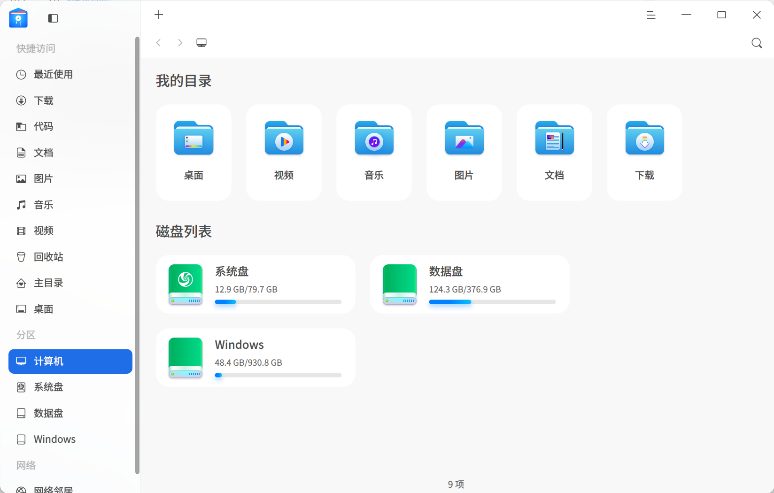Toggle the sidebar panel icon

click(x=53, y=18)
